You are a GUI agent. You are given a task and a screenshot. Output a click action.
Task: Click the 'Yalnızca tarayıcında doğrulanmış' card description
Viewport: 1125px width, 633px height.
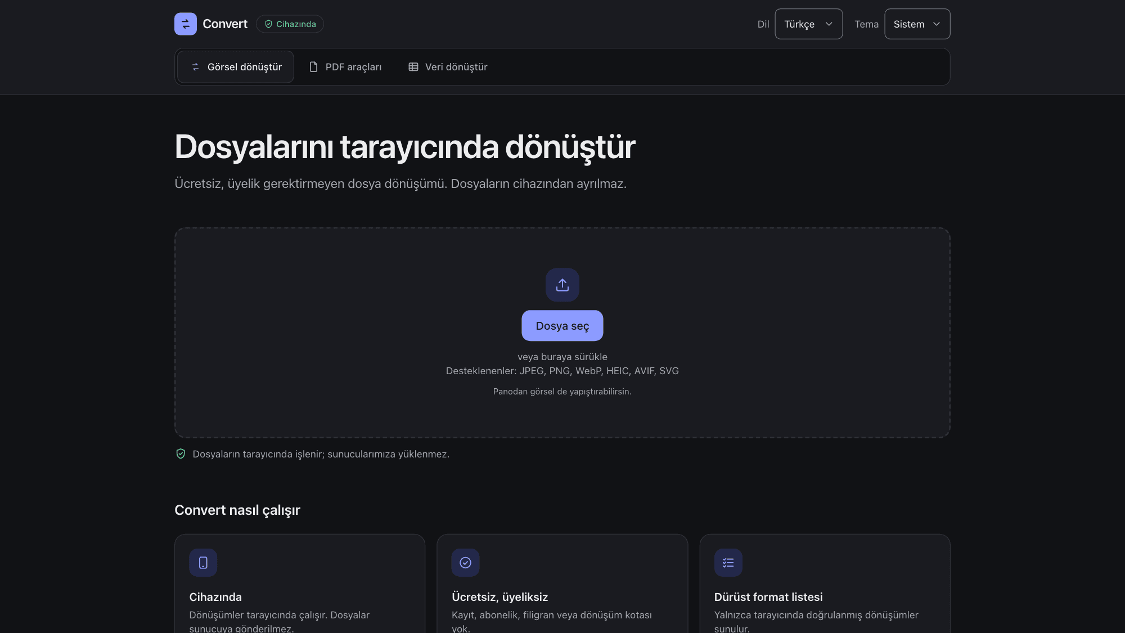(x=816, y=621)
